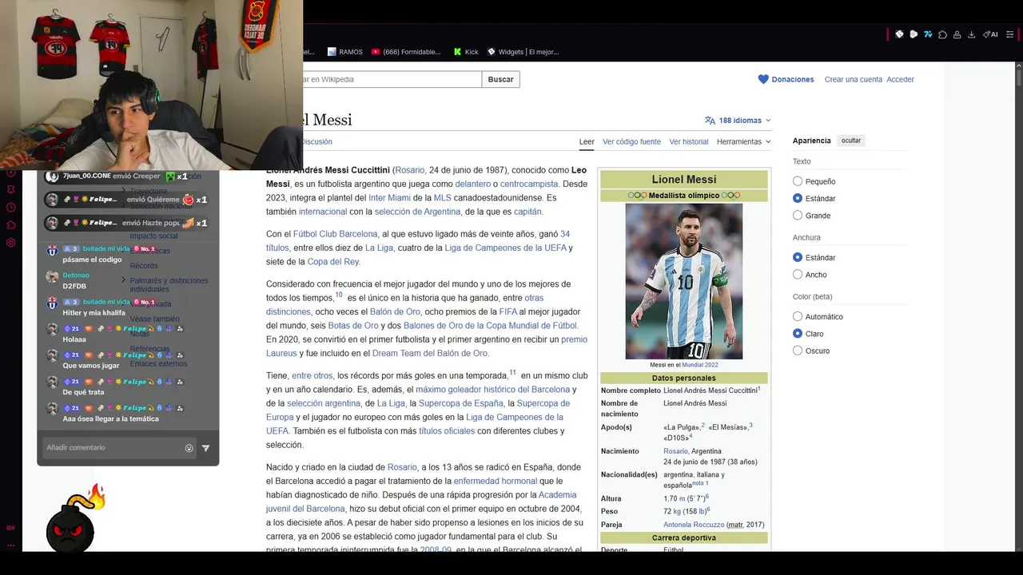This screenshot has width=1023, height=575.
Task: Click the puzzle piece icon in left sidebar
Action: point(11,225)
